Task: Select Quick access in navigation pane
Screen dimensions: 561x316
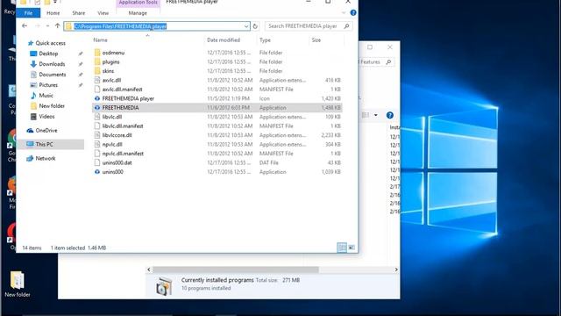Action: (x=50, y=43)
